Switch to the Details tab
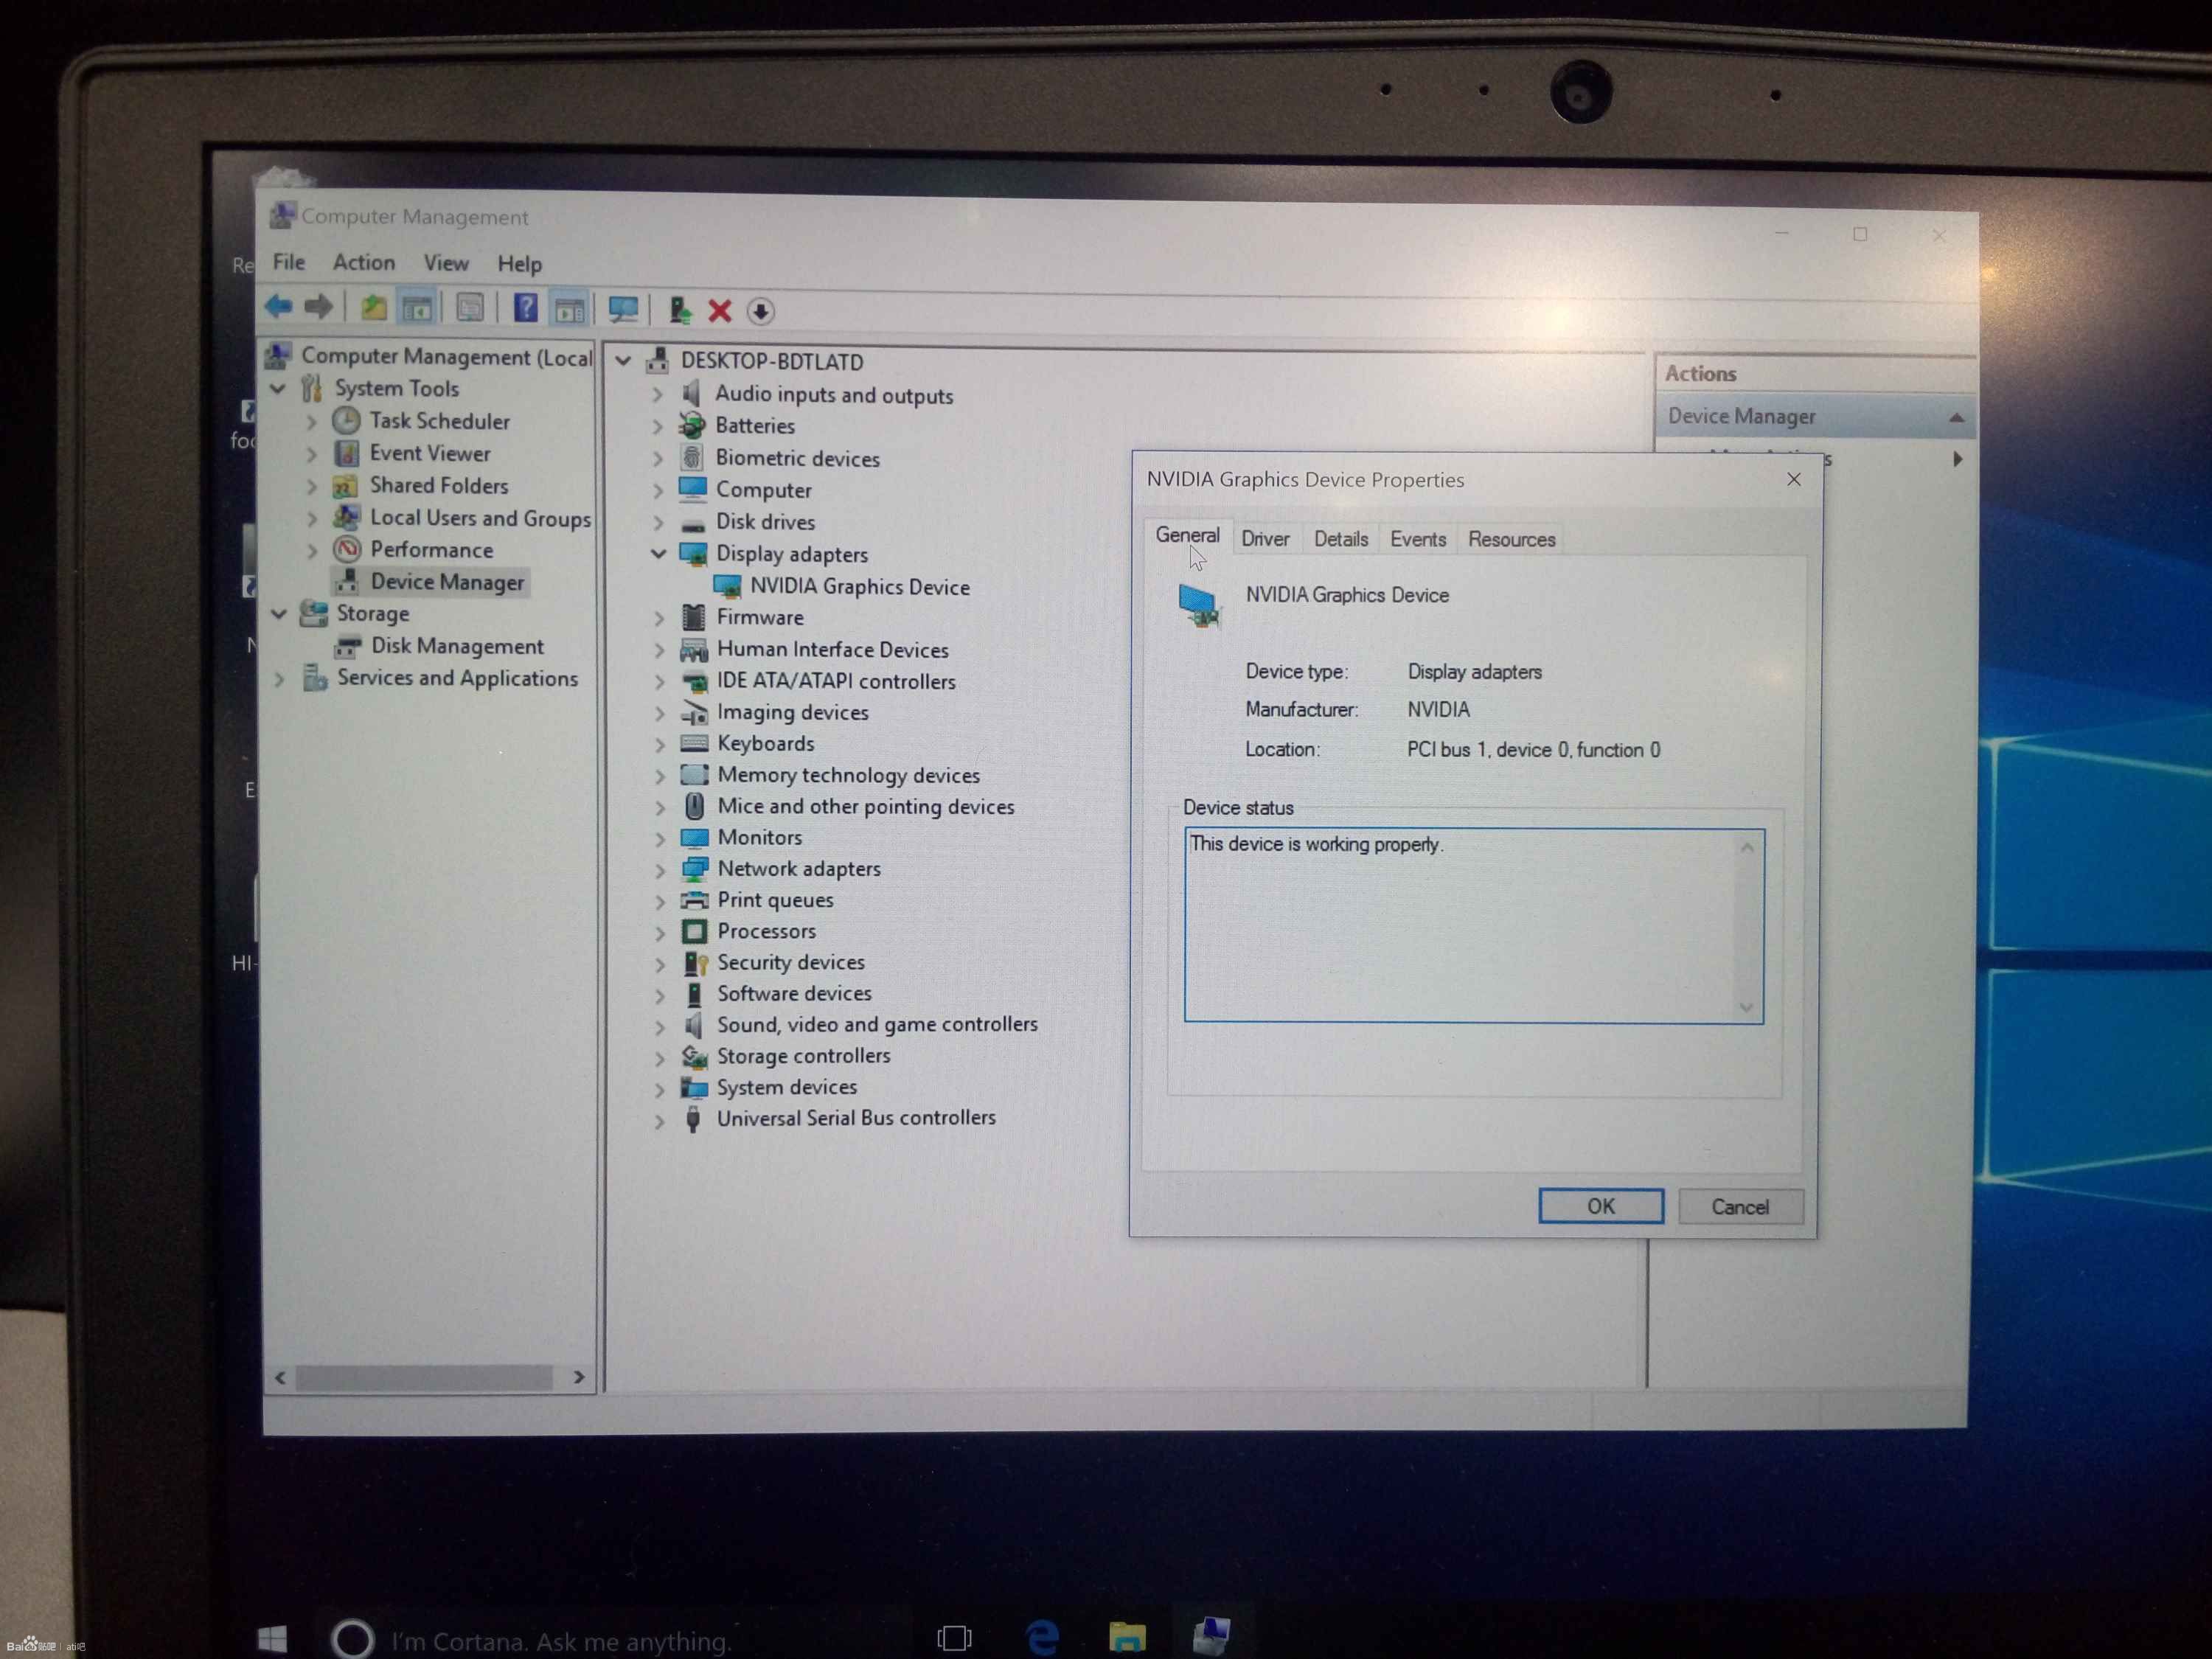Viewport: 2212px width, 1659px height. (1340, 539)
